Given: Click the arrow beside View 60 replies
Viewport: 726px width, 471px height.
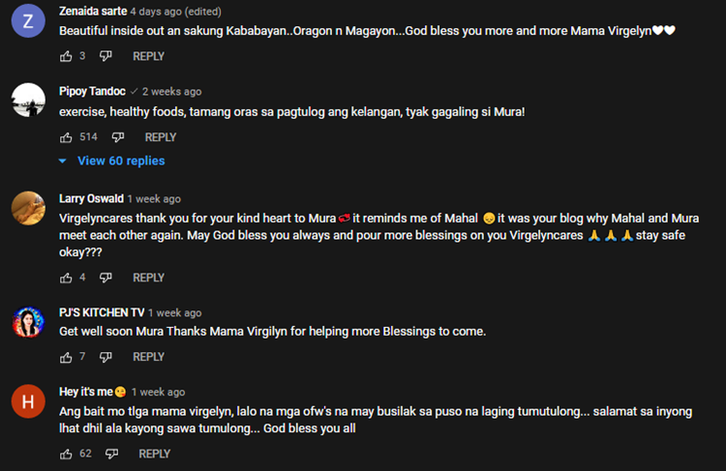Looking at the screenshot, I should (x=63, y=161).
